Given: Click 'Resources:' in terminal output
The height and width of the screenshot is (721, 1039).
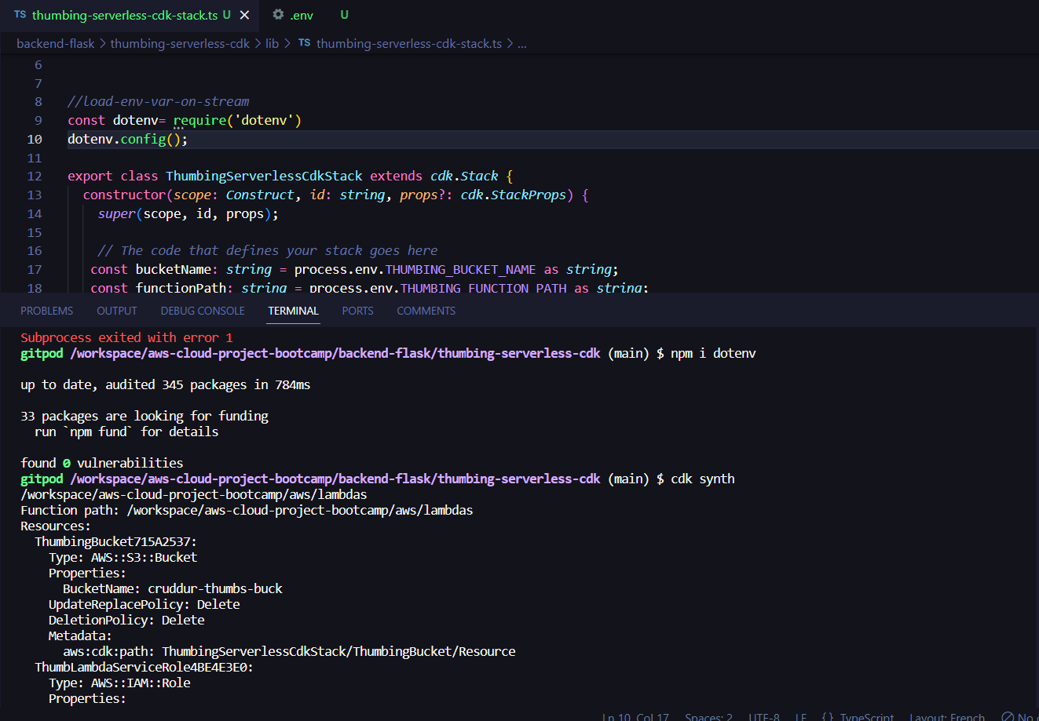Looking at the screenshot, I should click(56, 526).
